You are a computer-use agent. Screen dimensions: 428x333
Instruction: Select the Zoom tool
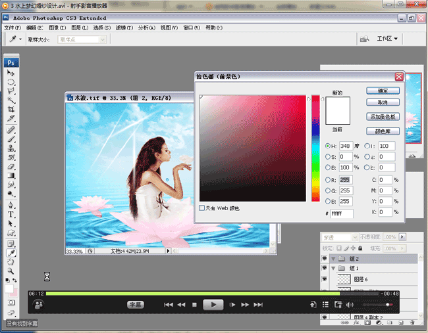pos(11,271)
